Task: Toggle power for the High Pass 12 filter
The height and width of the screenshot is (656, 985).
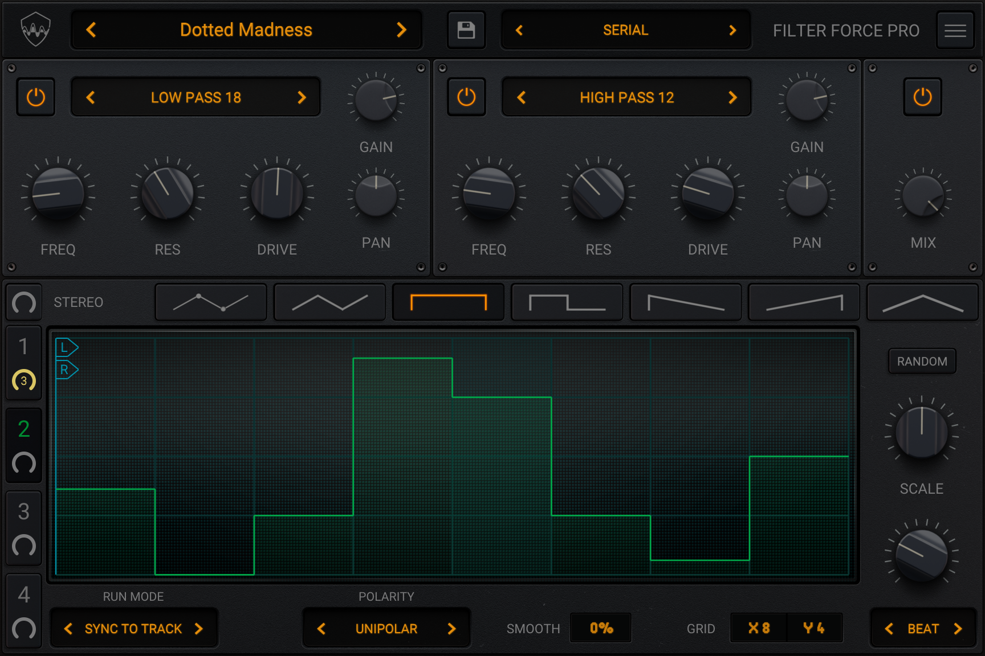Action: click(466, 97)
